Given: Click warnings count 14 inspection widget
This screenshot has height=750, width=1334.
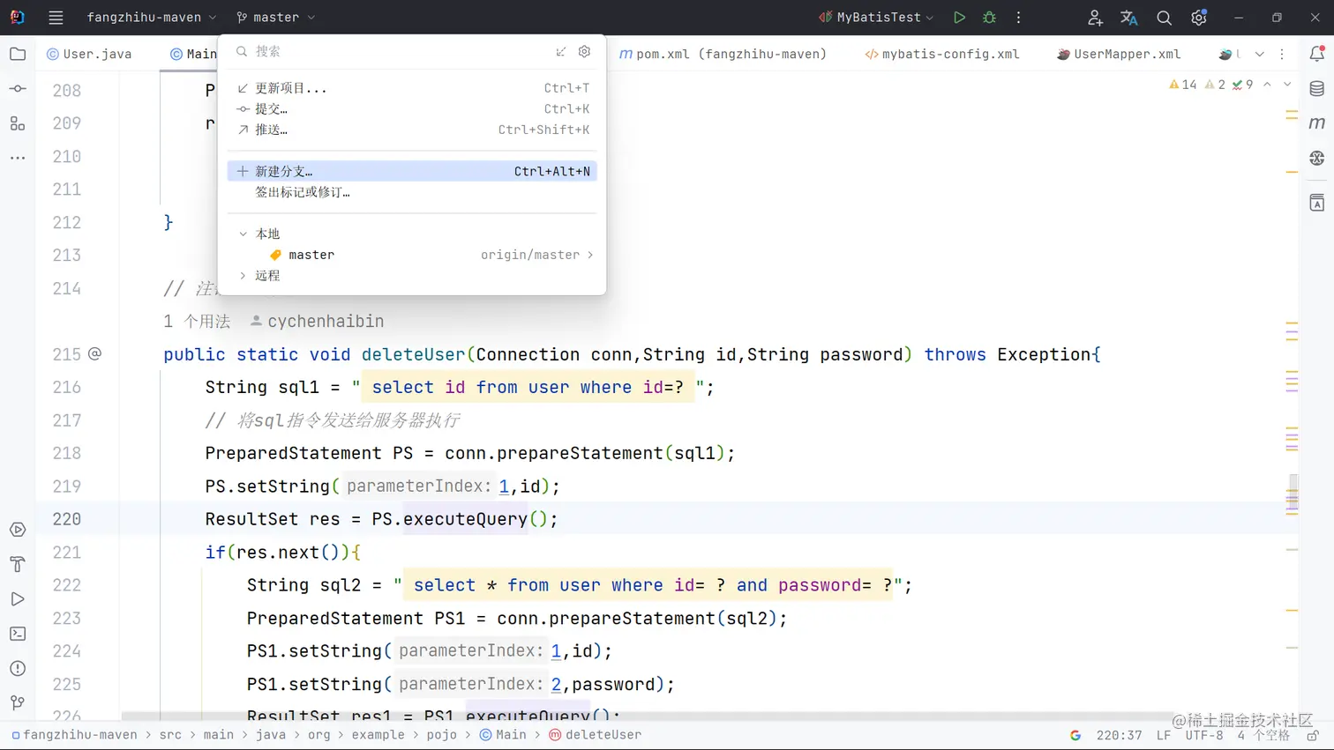Looking at the screenshot, I should click(x=1183, y=85).
